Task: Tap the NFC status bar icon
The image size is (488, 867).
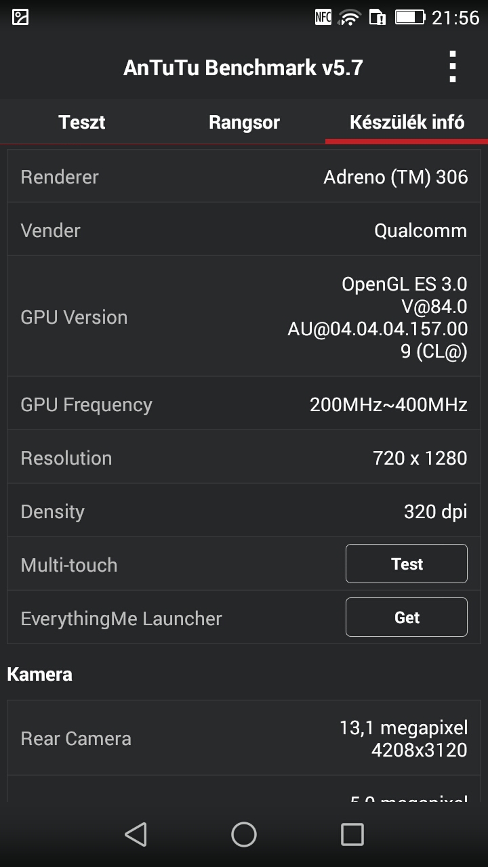Action: [323, 18]
